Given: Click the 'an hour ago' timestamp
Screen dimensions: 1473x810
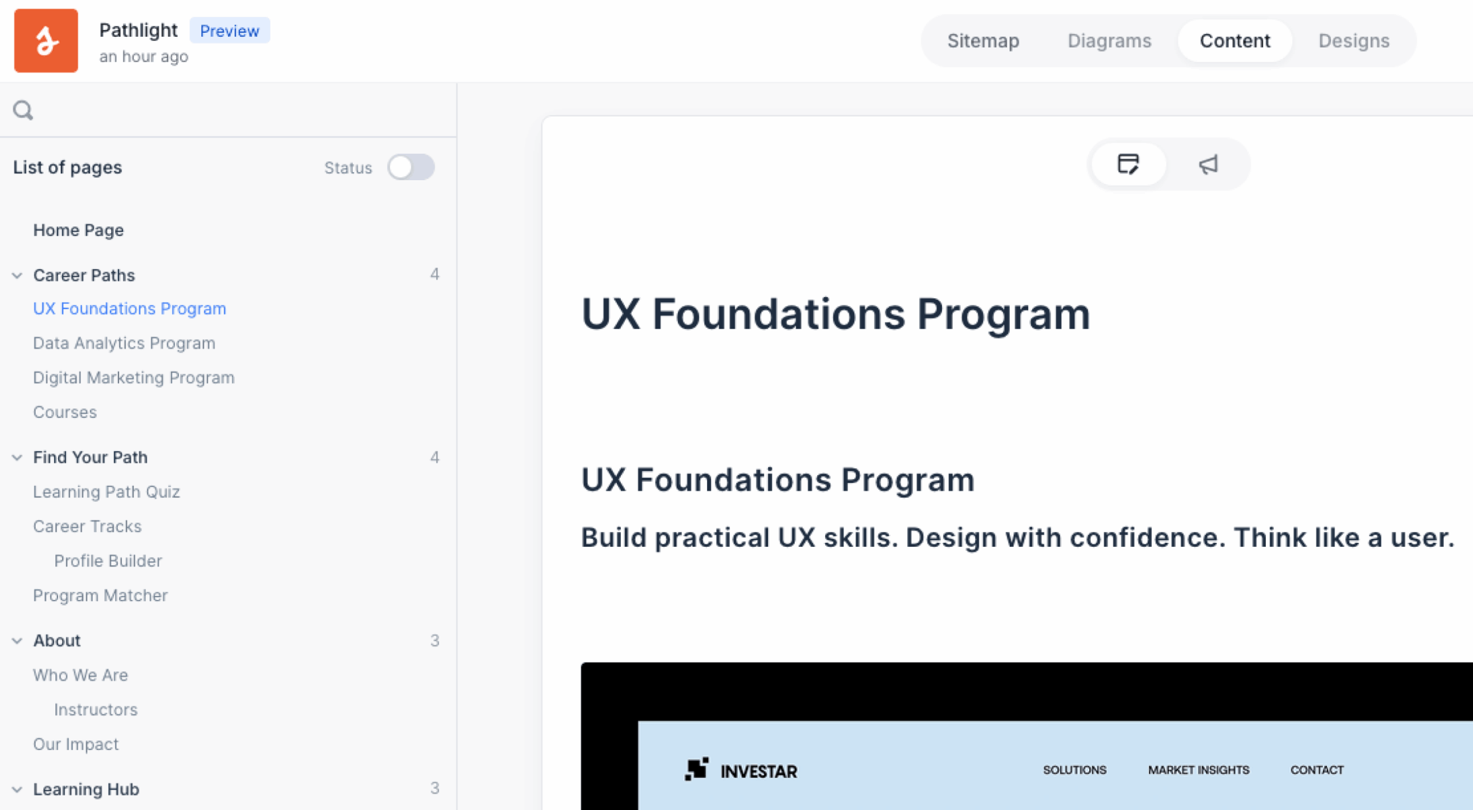Looking at the screenshot, I should (x=144, y=56).
